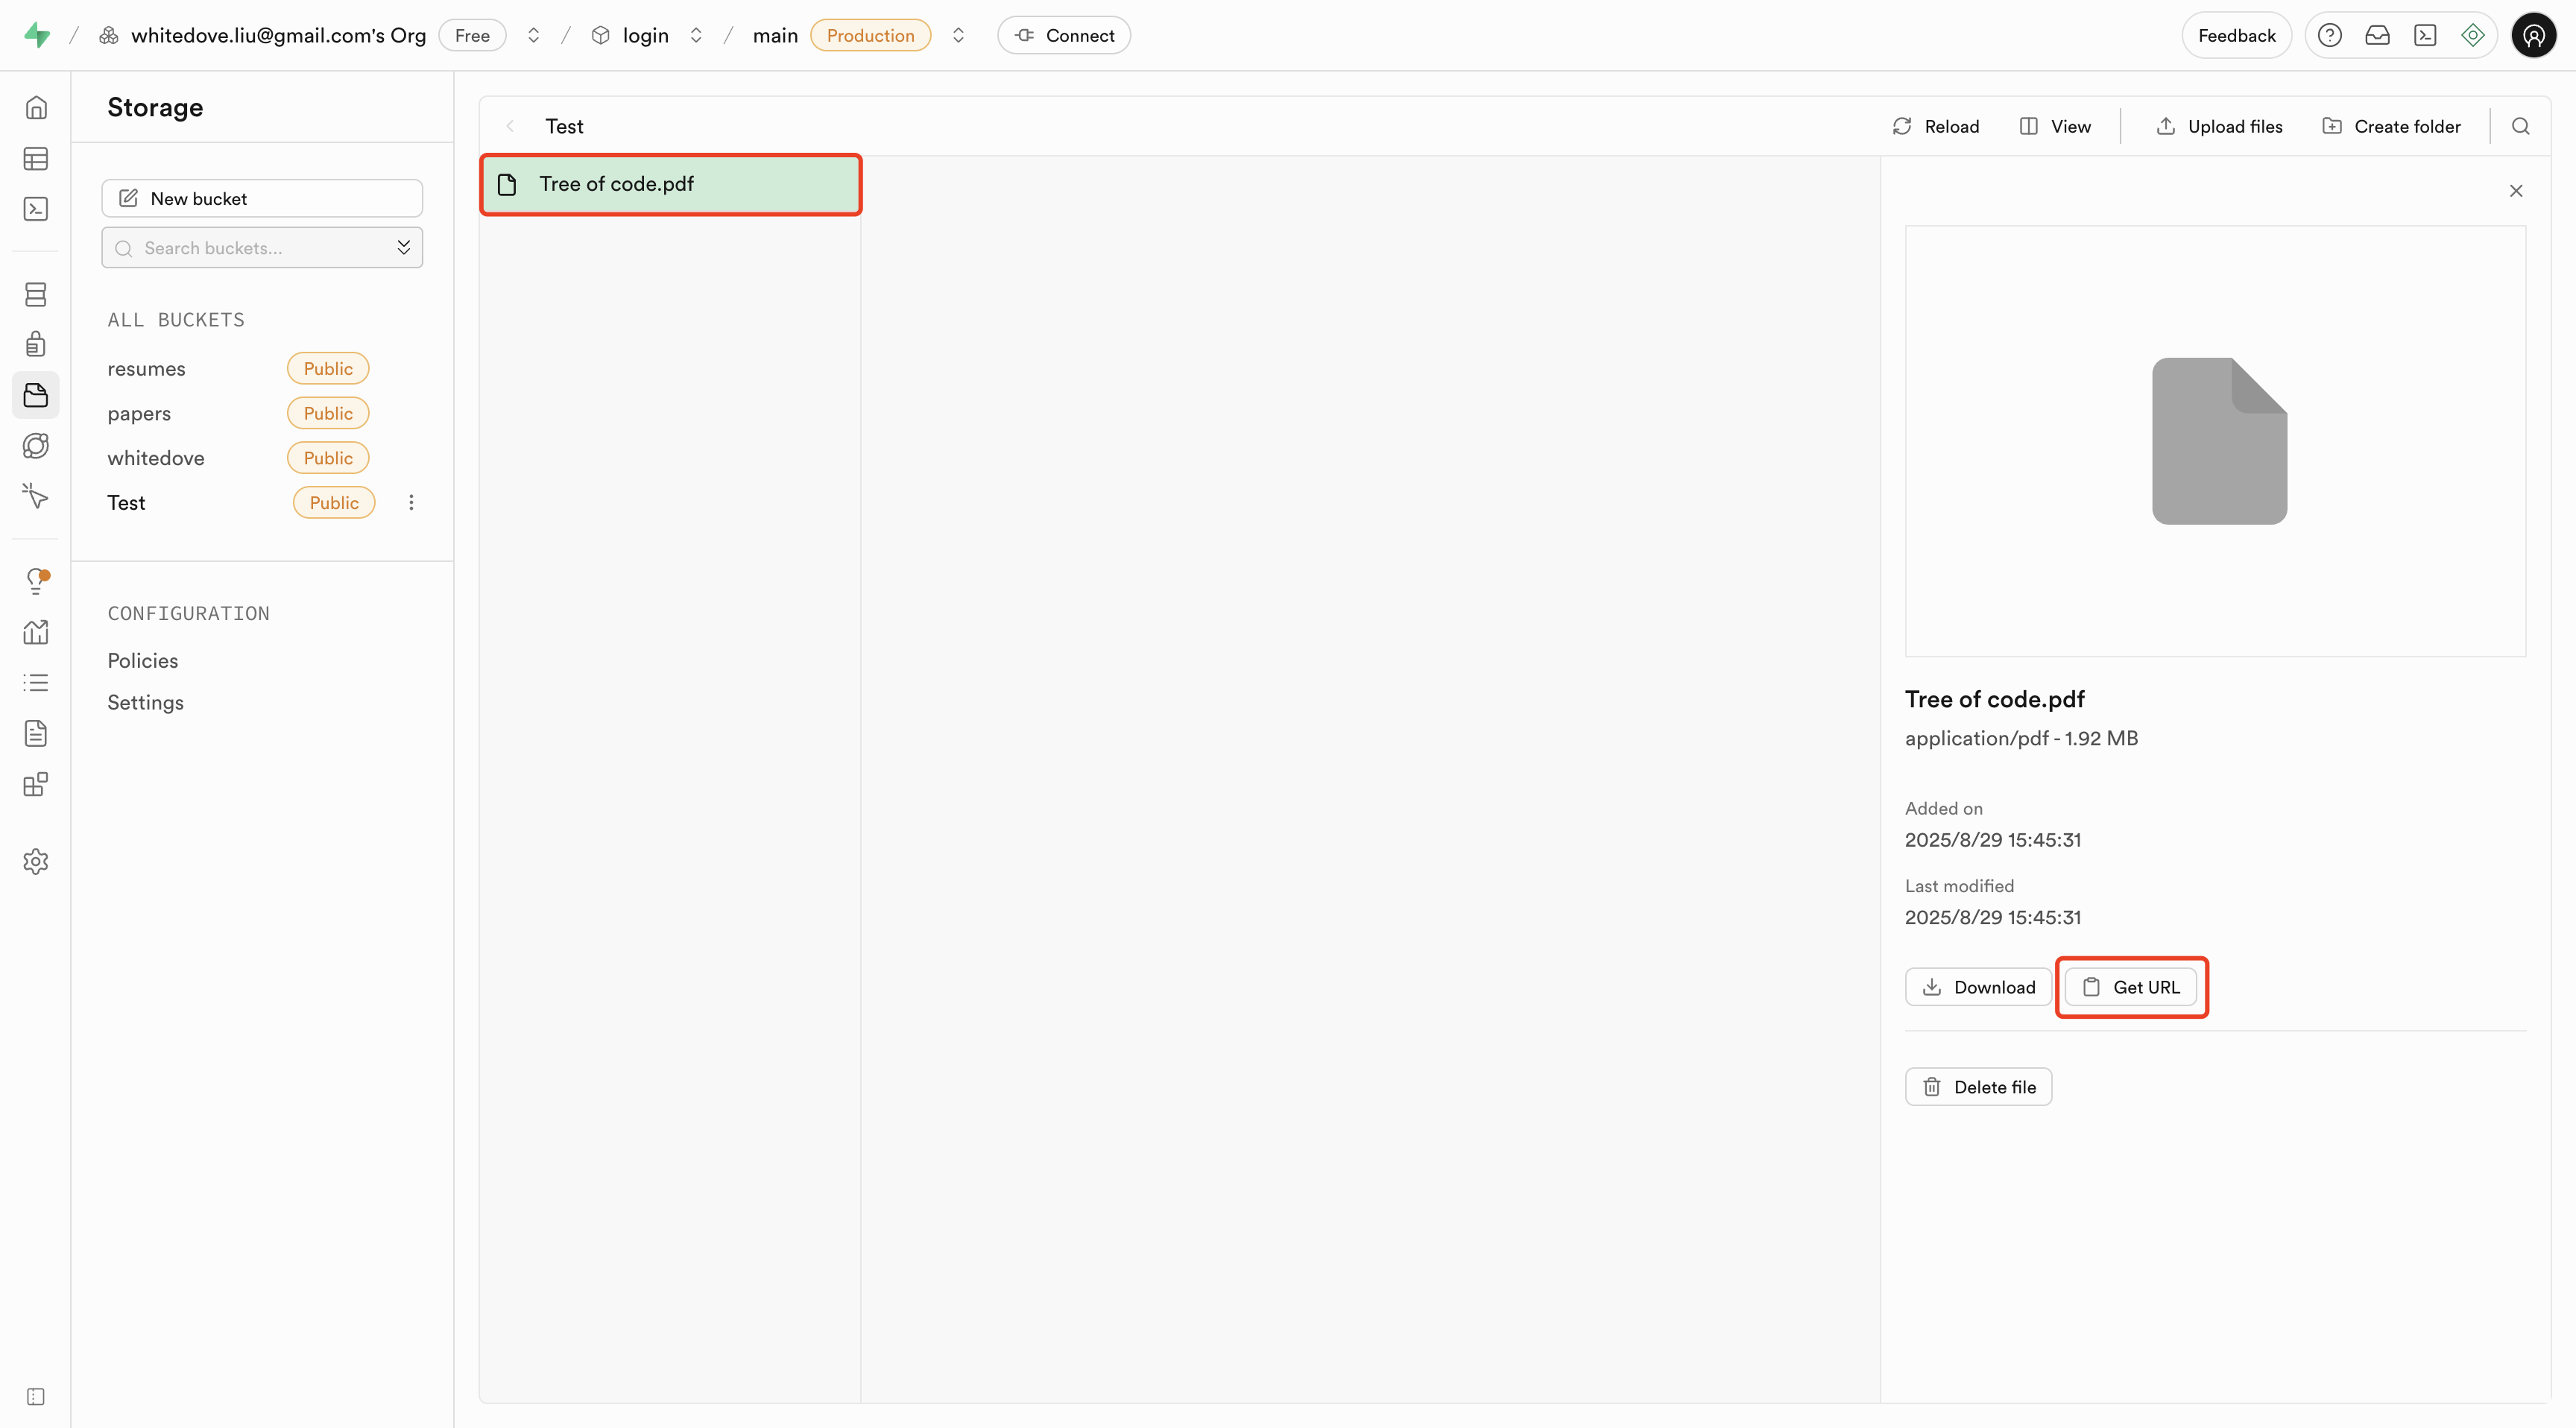Open the SQL Editor sidebar icon
Screen dimensions: 2576x1428
[x=36, y=209]
